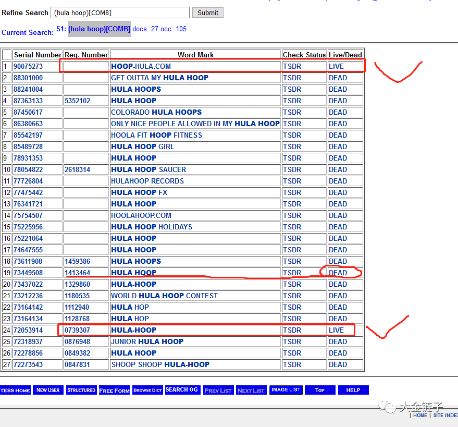The image size is (458, 427).
Task: Open serial number 73164134
Action: (28, 319)
